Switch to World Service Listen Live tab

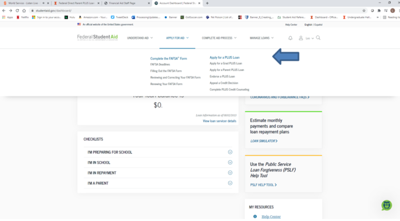(x=26, y=3)
